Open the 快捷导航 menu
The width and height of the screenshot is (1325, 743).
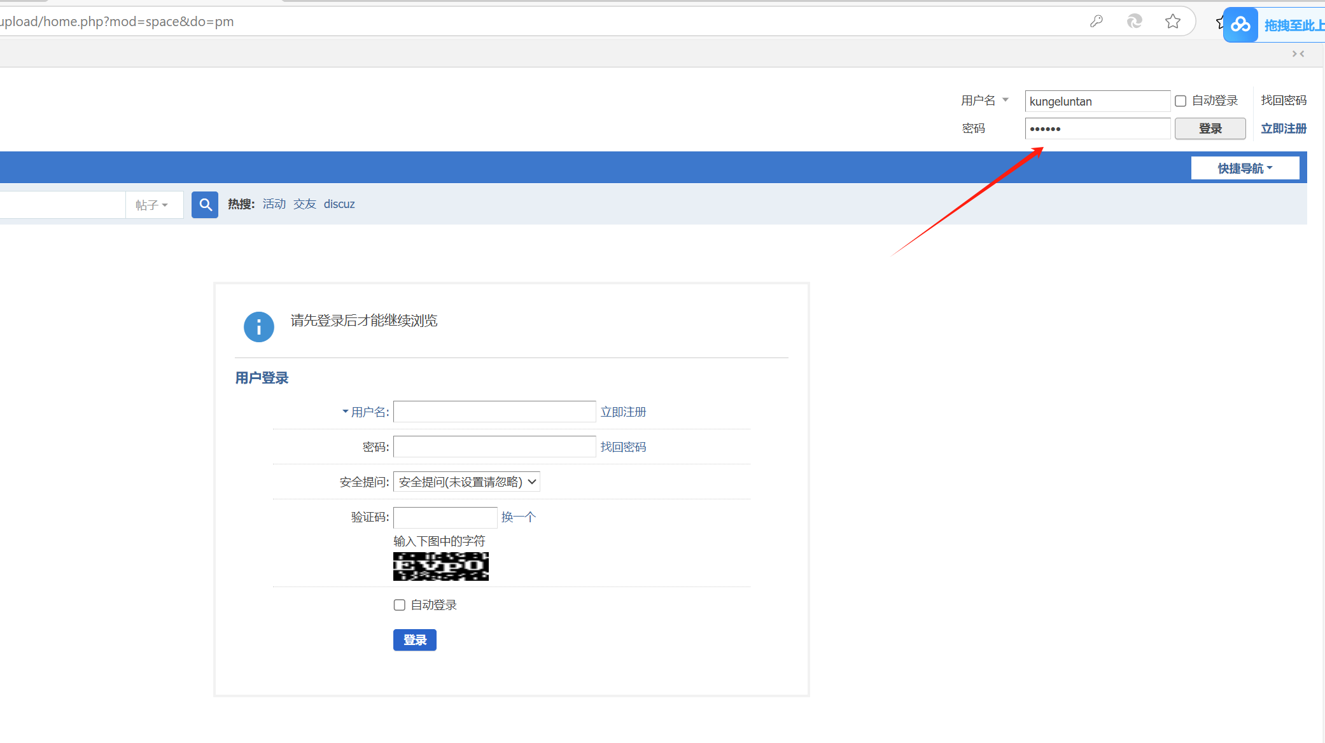(1245, 169)
